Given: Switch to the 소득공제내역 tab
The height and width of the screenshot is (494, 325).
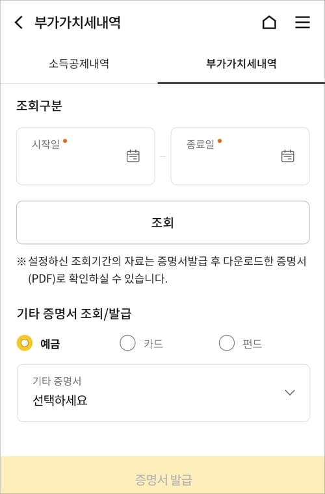Looking at the screenshot, I should [x=79, y=64].
